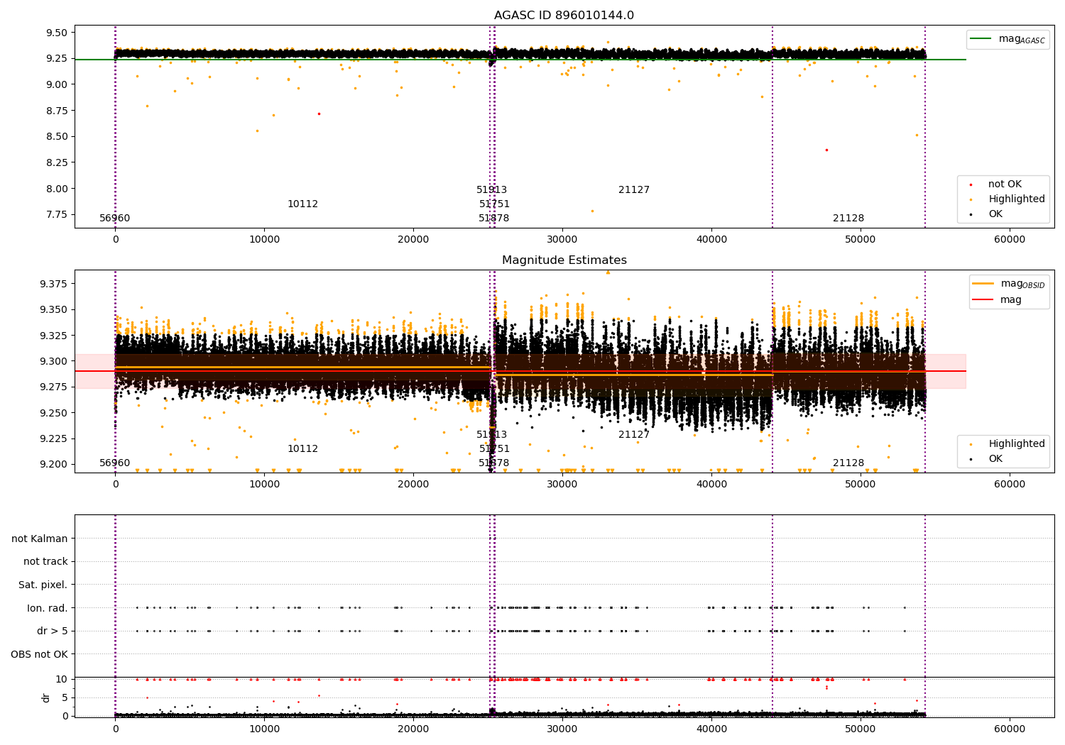Click obsid label 56960 in the top plot
The width and height of the screenshot is (1065, 745).
(x=114, y=219)
